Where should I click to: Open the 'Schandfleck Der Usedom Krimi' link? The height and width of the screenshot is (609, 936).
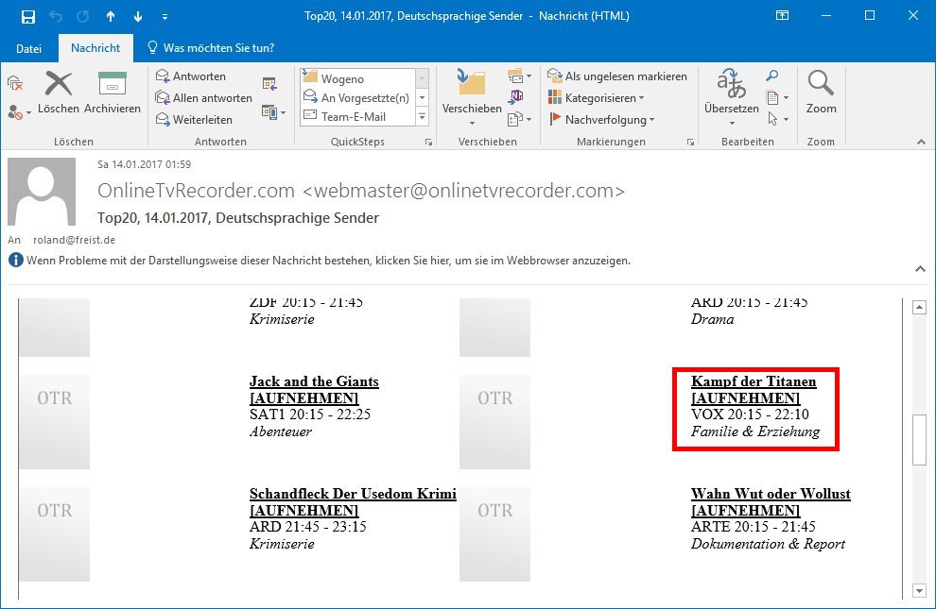click(x=353, y=494)
